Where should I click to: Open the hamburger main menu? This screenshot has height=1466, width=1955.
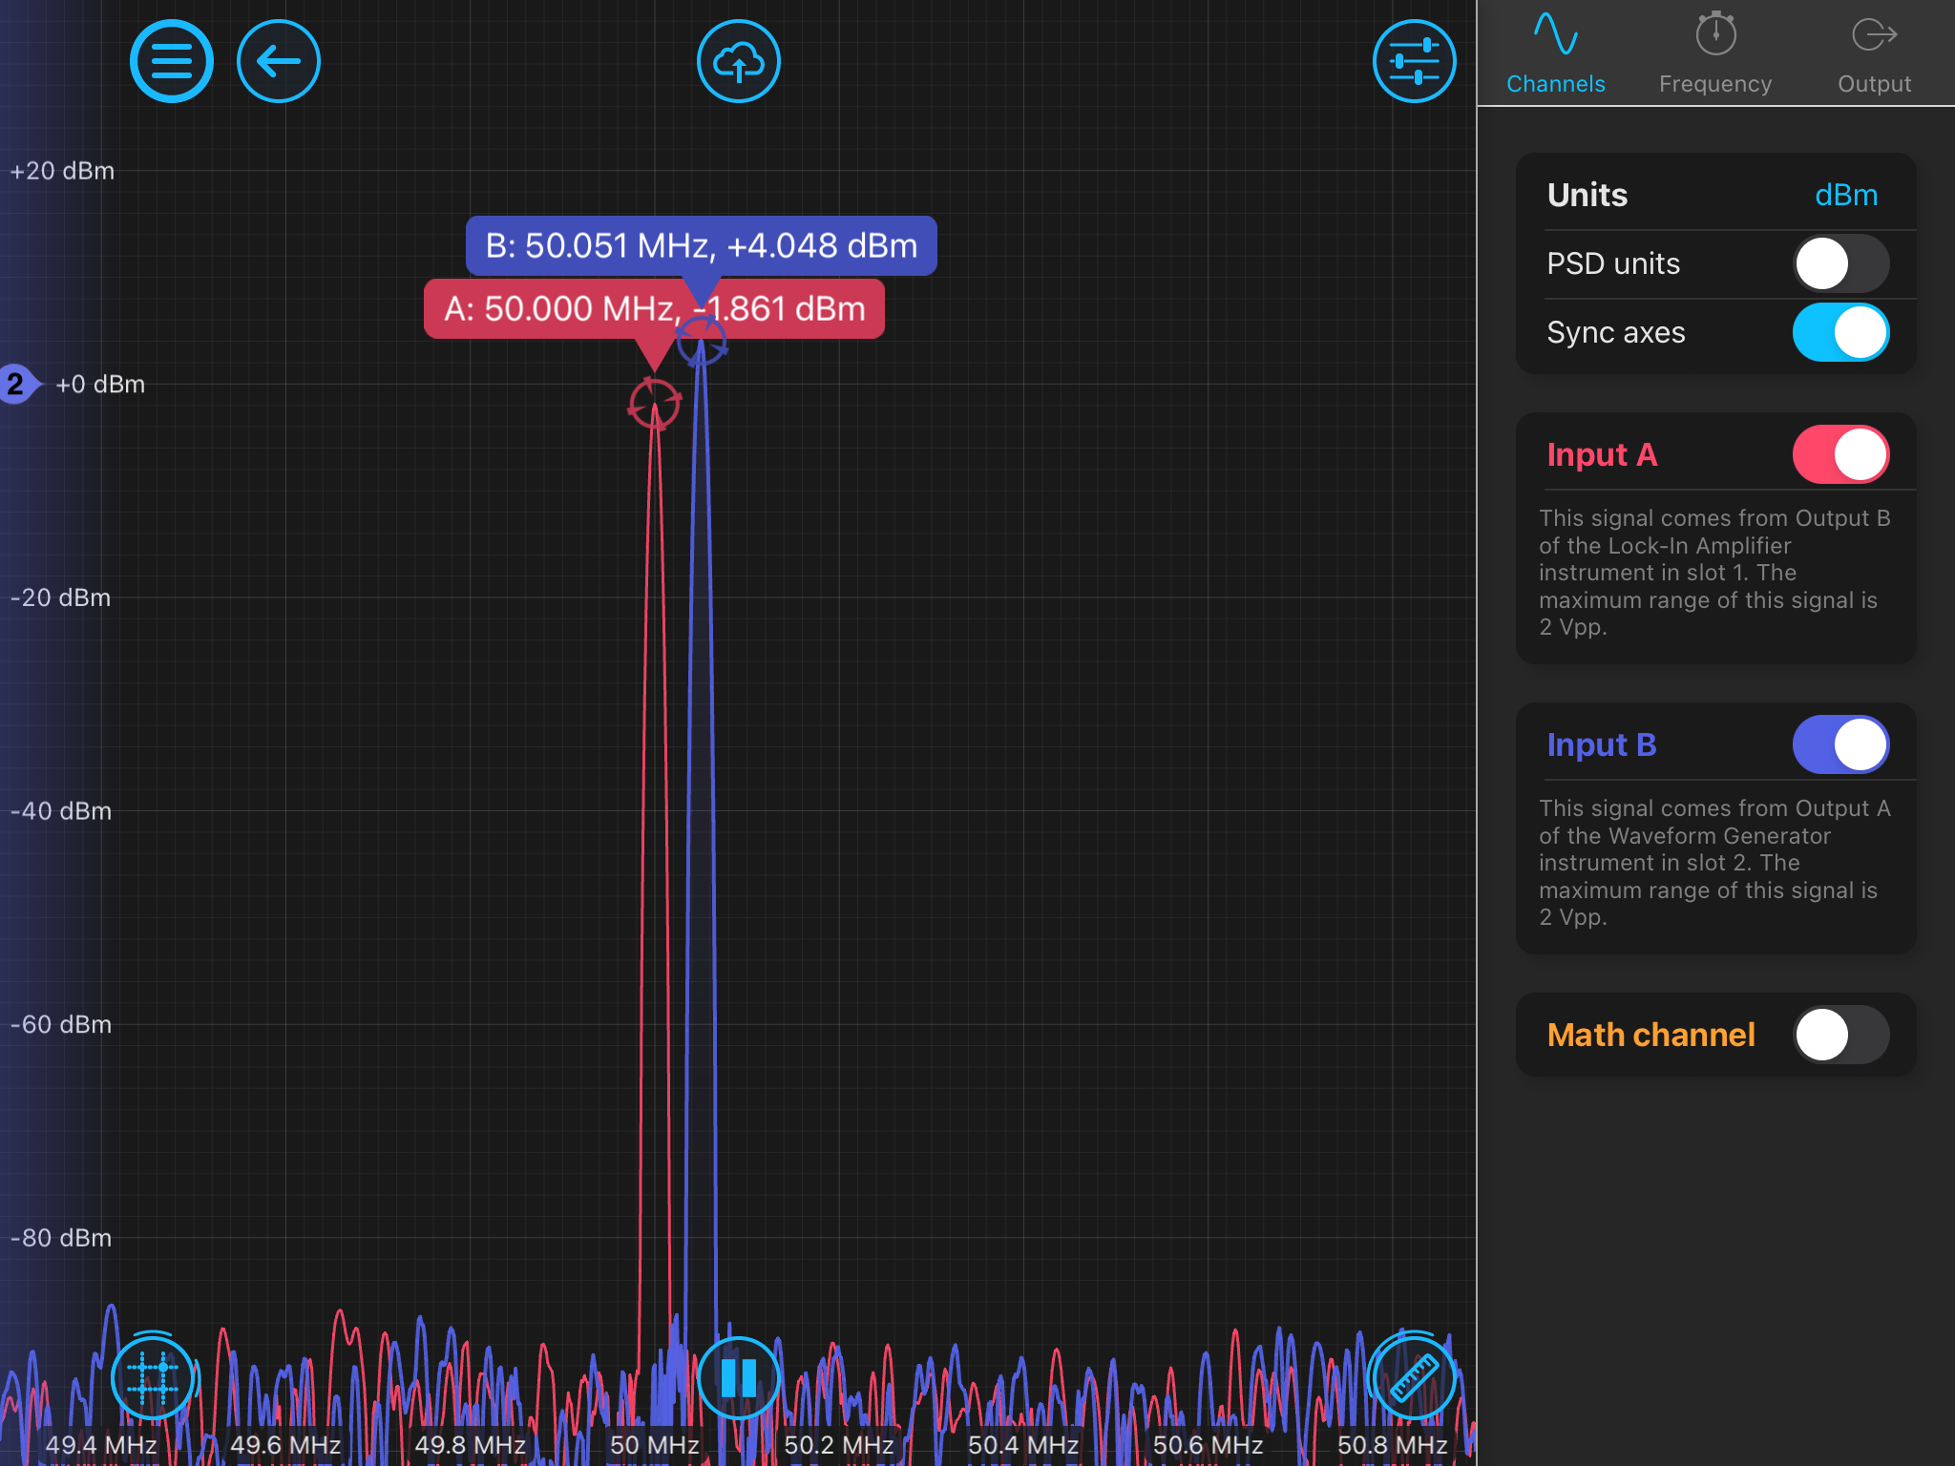pos(172,62)
